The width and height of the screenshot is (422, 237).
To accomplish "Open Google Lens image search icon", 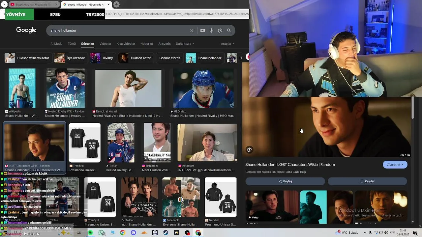I will click(x=220, y=30).
